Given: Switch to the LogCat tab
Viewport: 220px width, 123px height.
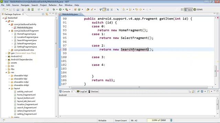Looking at the screenshot, I should [82, 92].
